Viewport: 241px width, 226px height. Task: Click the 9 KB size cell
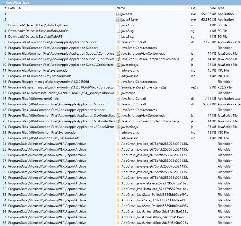coord(213,87)
